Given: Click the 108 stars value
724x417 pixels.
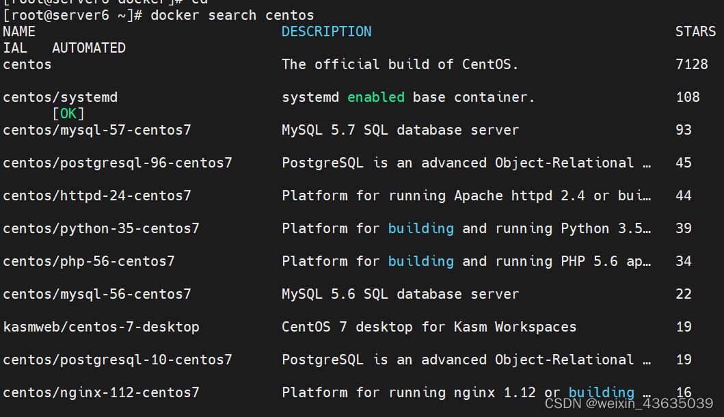Looking at the screenshot, I should click(688, 97).
